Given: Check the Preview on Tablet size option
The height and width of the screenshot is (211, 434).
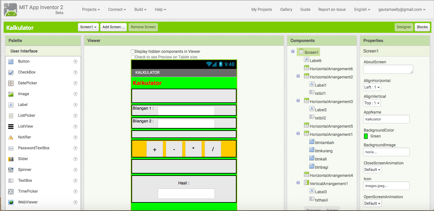Looking at the screenshot, I should coord(133,57).
